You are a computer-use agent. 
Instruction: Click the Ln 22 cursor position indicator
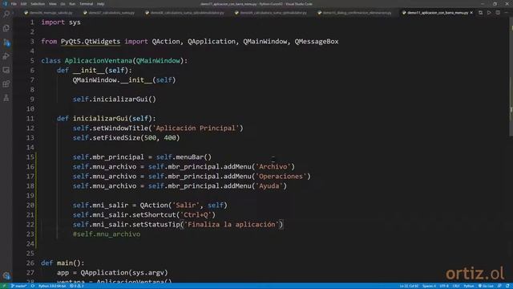tap(409, 286)
